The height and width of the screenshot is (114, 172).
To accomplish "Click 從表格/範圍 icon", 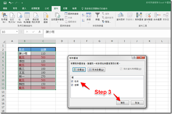I will tap(27, 18).
